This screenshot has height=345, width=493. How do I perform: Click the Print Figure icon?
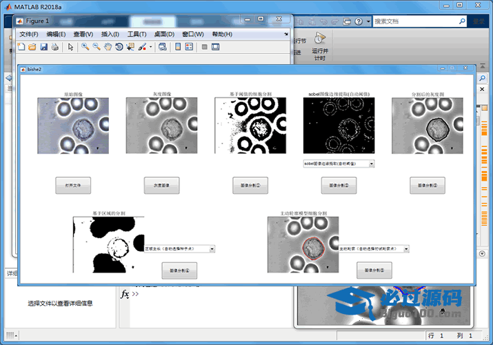(54, 47)
